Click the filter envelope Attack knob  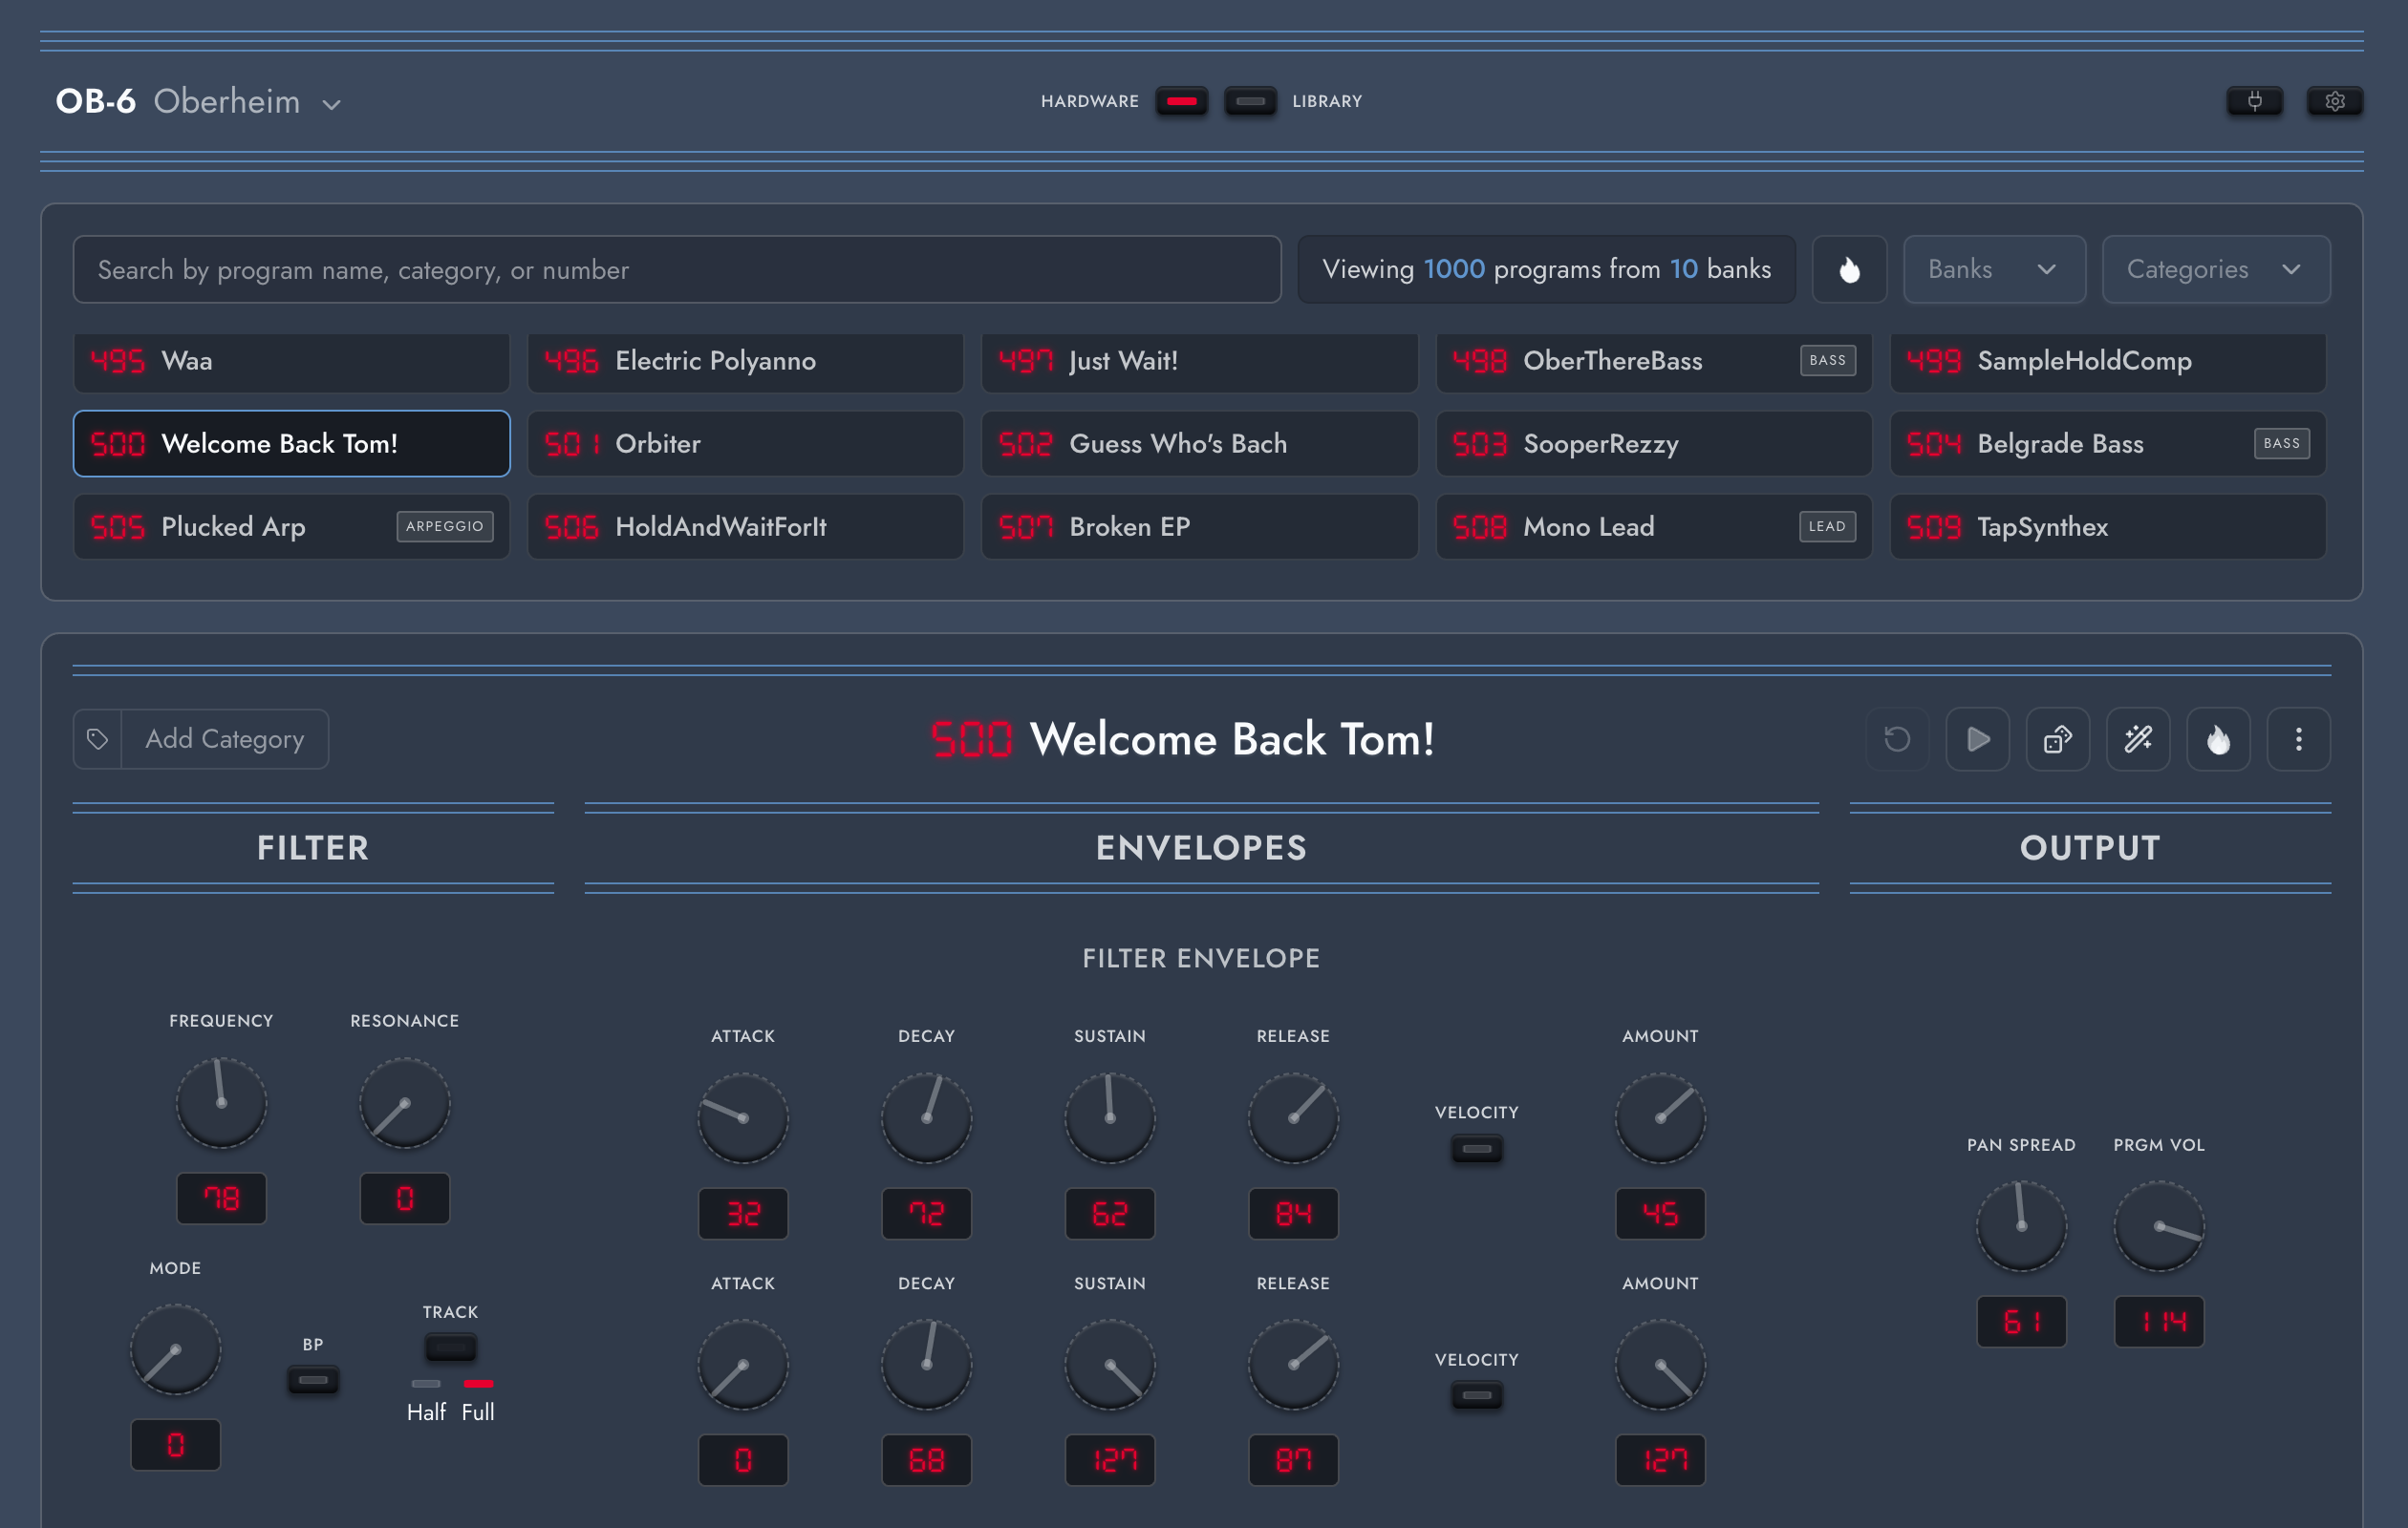742,1117
